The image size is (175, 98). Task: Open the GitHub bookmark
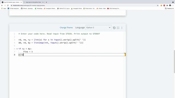(x=27, y=8)
